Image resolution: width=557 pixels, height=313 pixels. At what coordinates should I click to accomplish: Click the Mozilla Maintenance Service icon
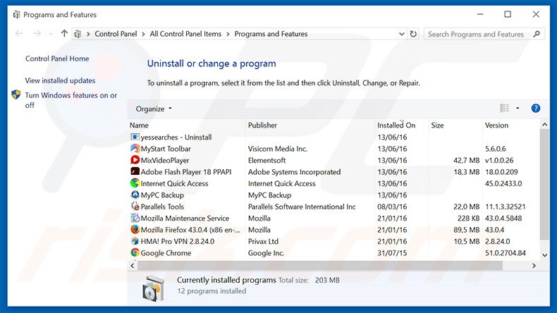[x=135, y=218]
